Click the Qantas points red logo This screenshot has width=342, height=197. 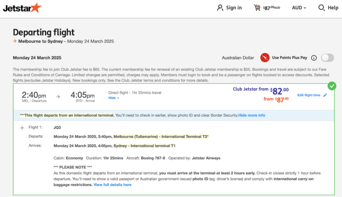265,58
